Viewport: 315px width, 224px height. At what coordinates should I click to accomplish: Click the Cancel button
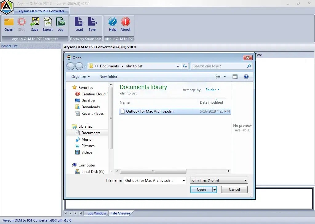234,190
